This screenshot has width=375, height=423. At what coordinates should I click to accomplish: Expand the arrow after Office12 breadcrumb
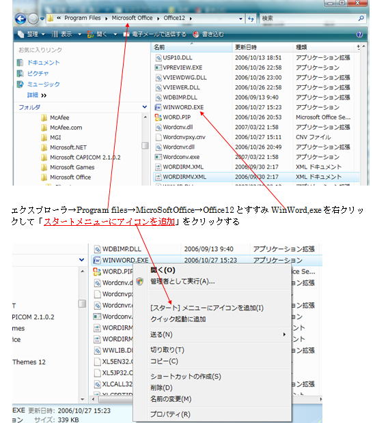point(191,18)
